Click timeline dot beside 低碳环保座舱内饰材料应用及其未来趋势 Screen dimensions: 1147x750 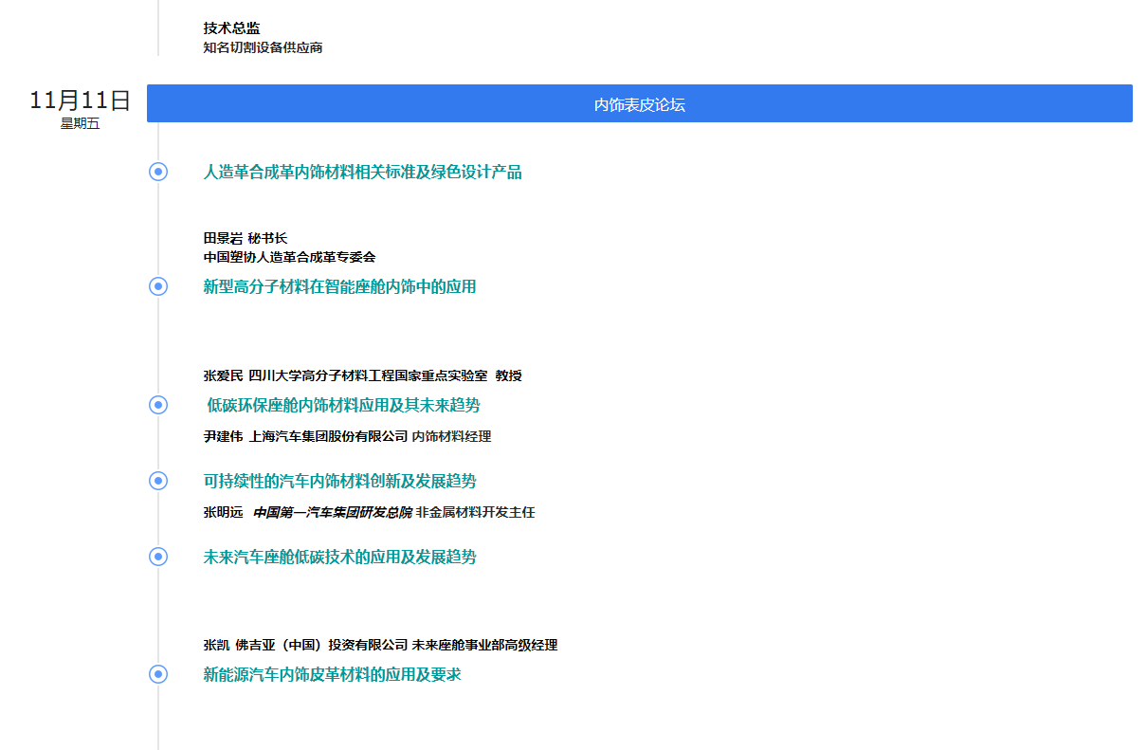point(158,405)
